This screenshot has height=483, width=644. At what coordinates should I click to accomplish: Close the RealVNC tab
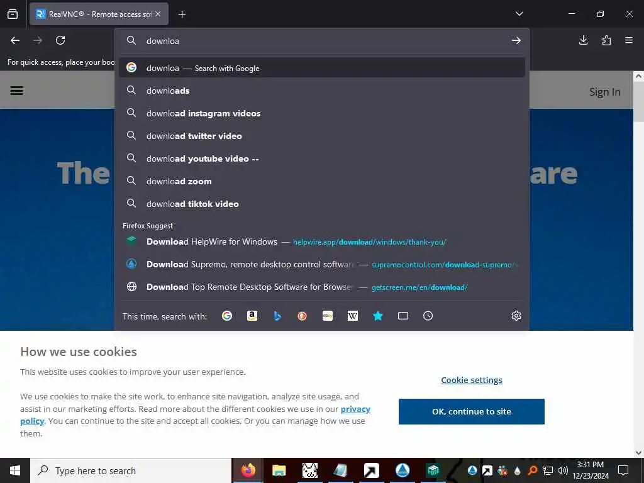point(158,14)
